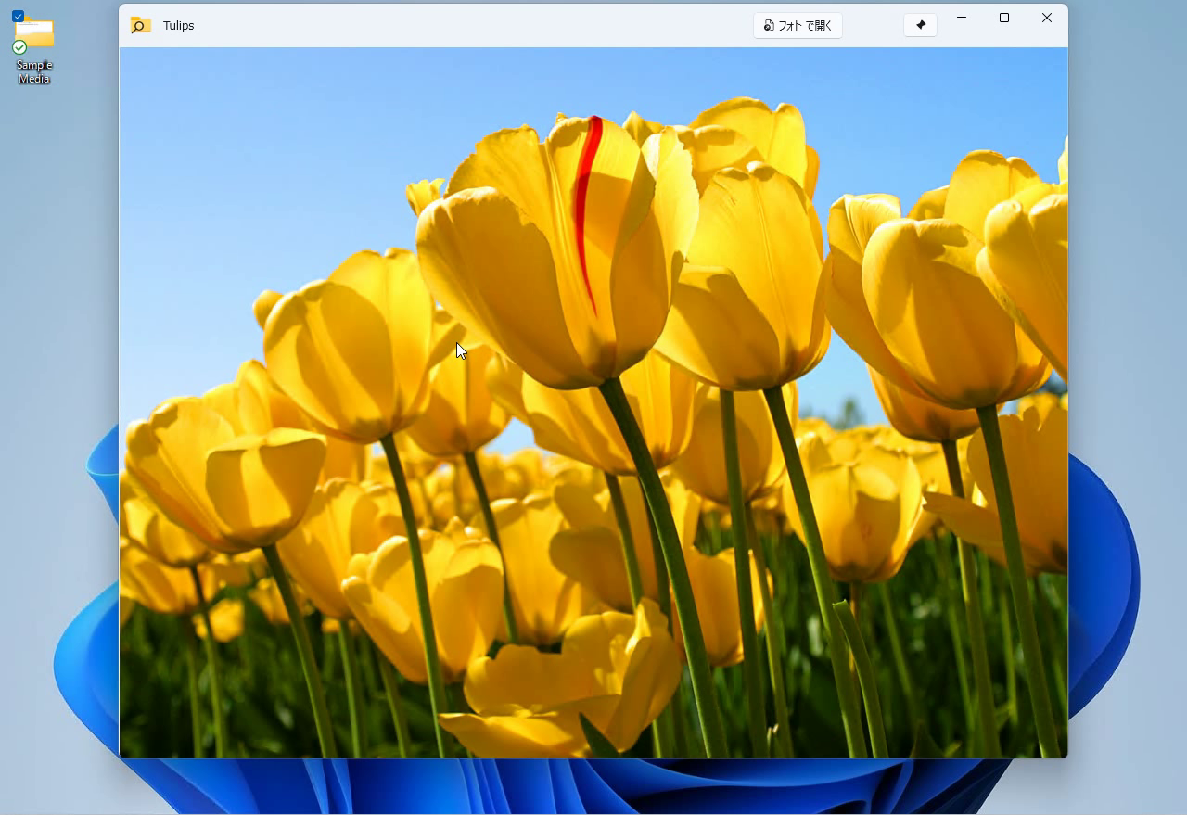Click the Tulips title text
The height and width of the screenshot is (815, 1187).
coord(178,25)
